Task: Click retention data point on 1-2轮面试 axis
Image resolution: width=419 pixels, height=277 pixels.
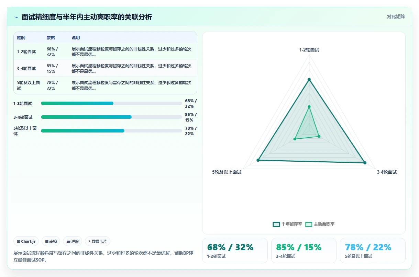Action: point(309,80)
